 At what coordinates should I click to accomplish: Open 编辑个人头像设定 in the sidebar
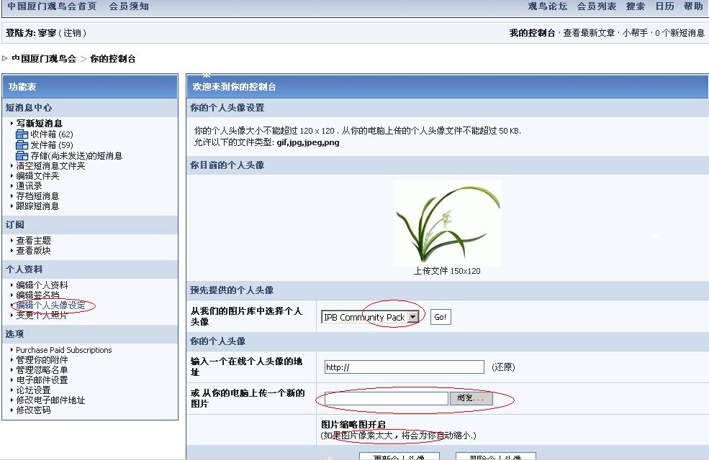[50, 305]
